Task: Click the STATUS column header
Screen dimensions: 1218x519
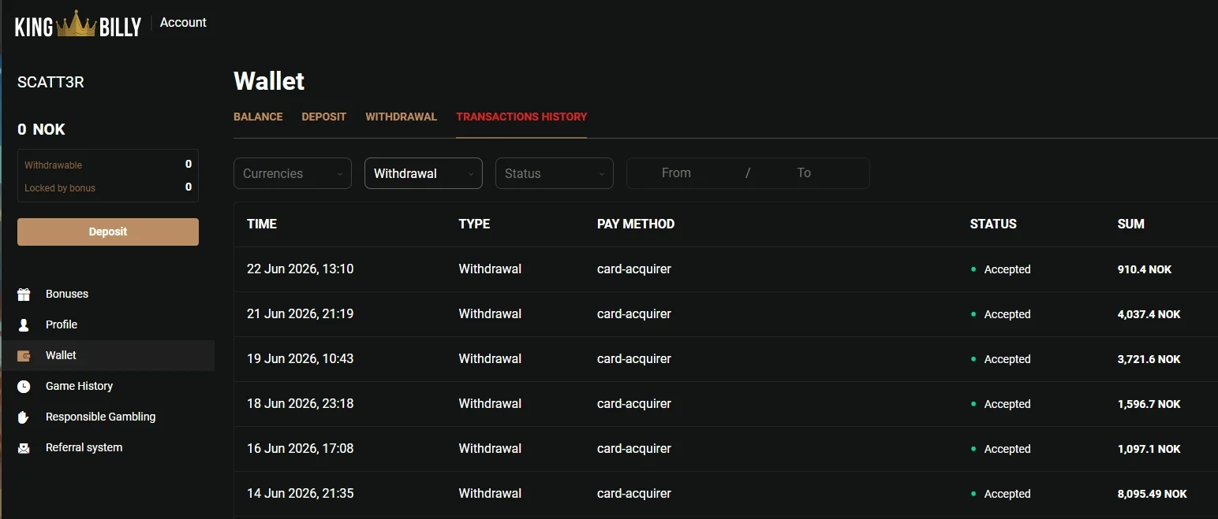Action: point(993,224)
